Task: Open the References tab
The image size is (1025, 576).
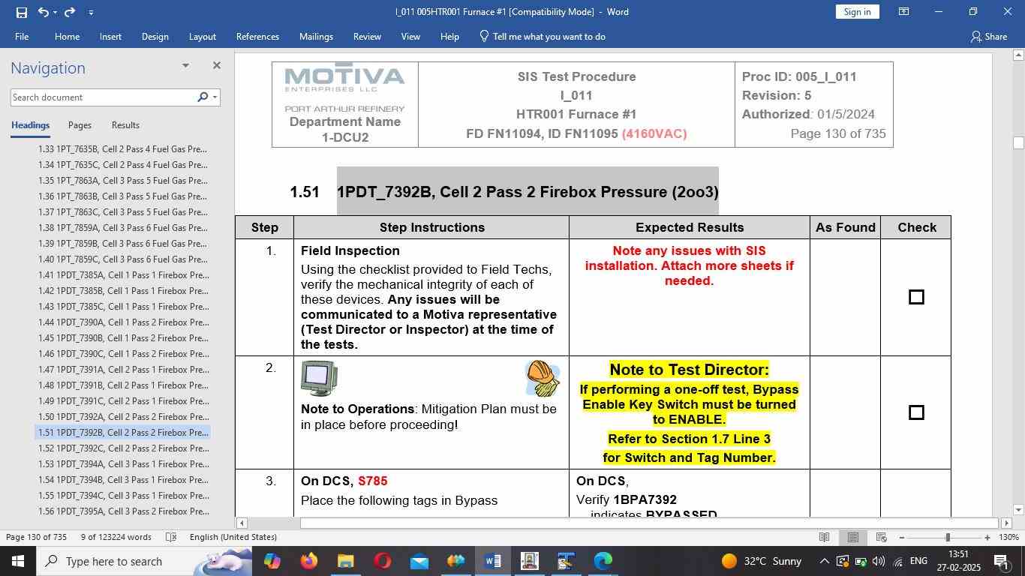Action: click(257, 37)
